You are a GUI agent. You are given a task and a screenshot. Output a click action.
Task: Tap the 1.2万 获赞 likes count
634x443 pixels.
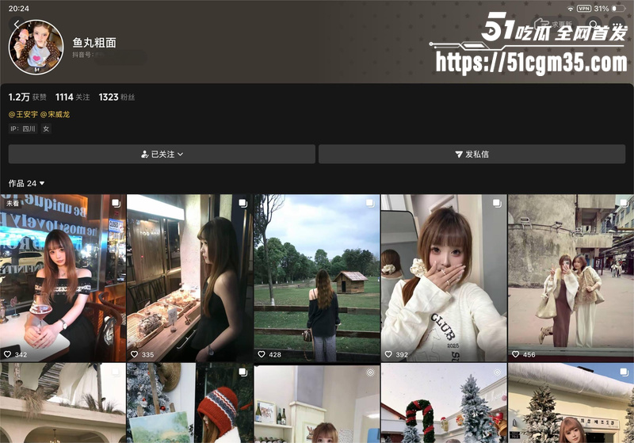click(x=27, y=97)
